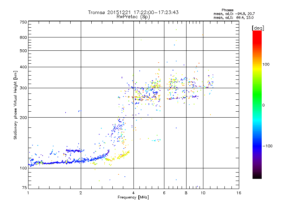Click the y-axis tick label '500'
Viewport: 281px width, 210px height.
point(23,51)
